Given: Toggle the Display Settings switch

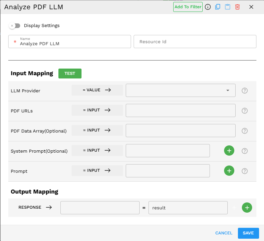Looking at the screenshot, I should [15, 26].
